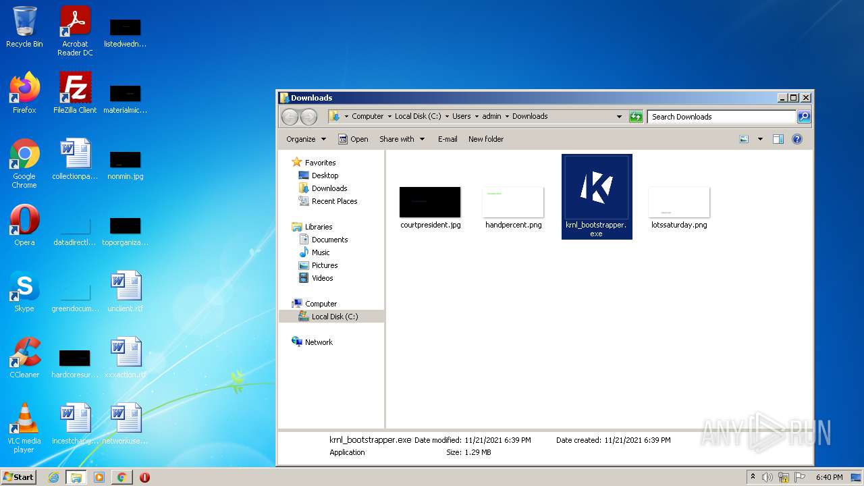This screenshot has height=486, width=864.
Task: Launch CCleaner desktop shortcut
Action: coord(24,358)
